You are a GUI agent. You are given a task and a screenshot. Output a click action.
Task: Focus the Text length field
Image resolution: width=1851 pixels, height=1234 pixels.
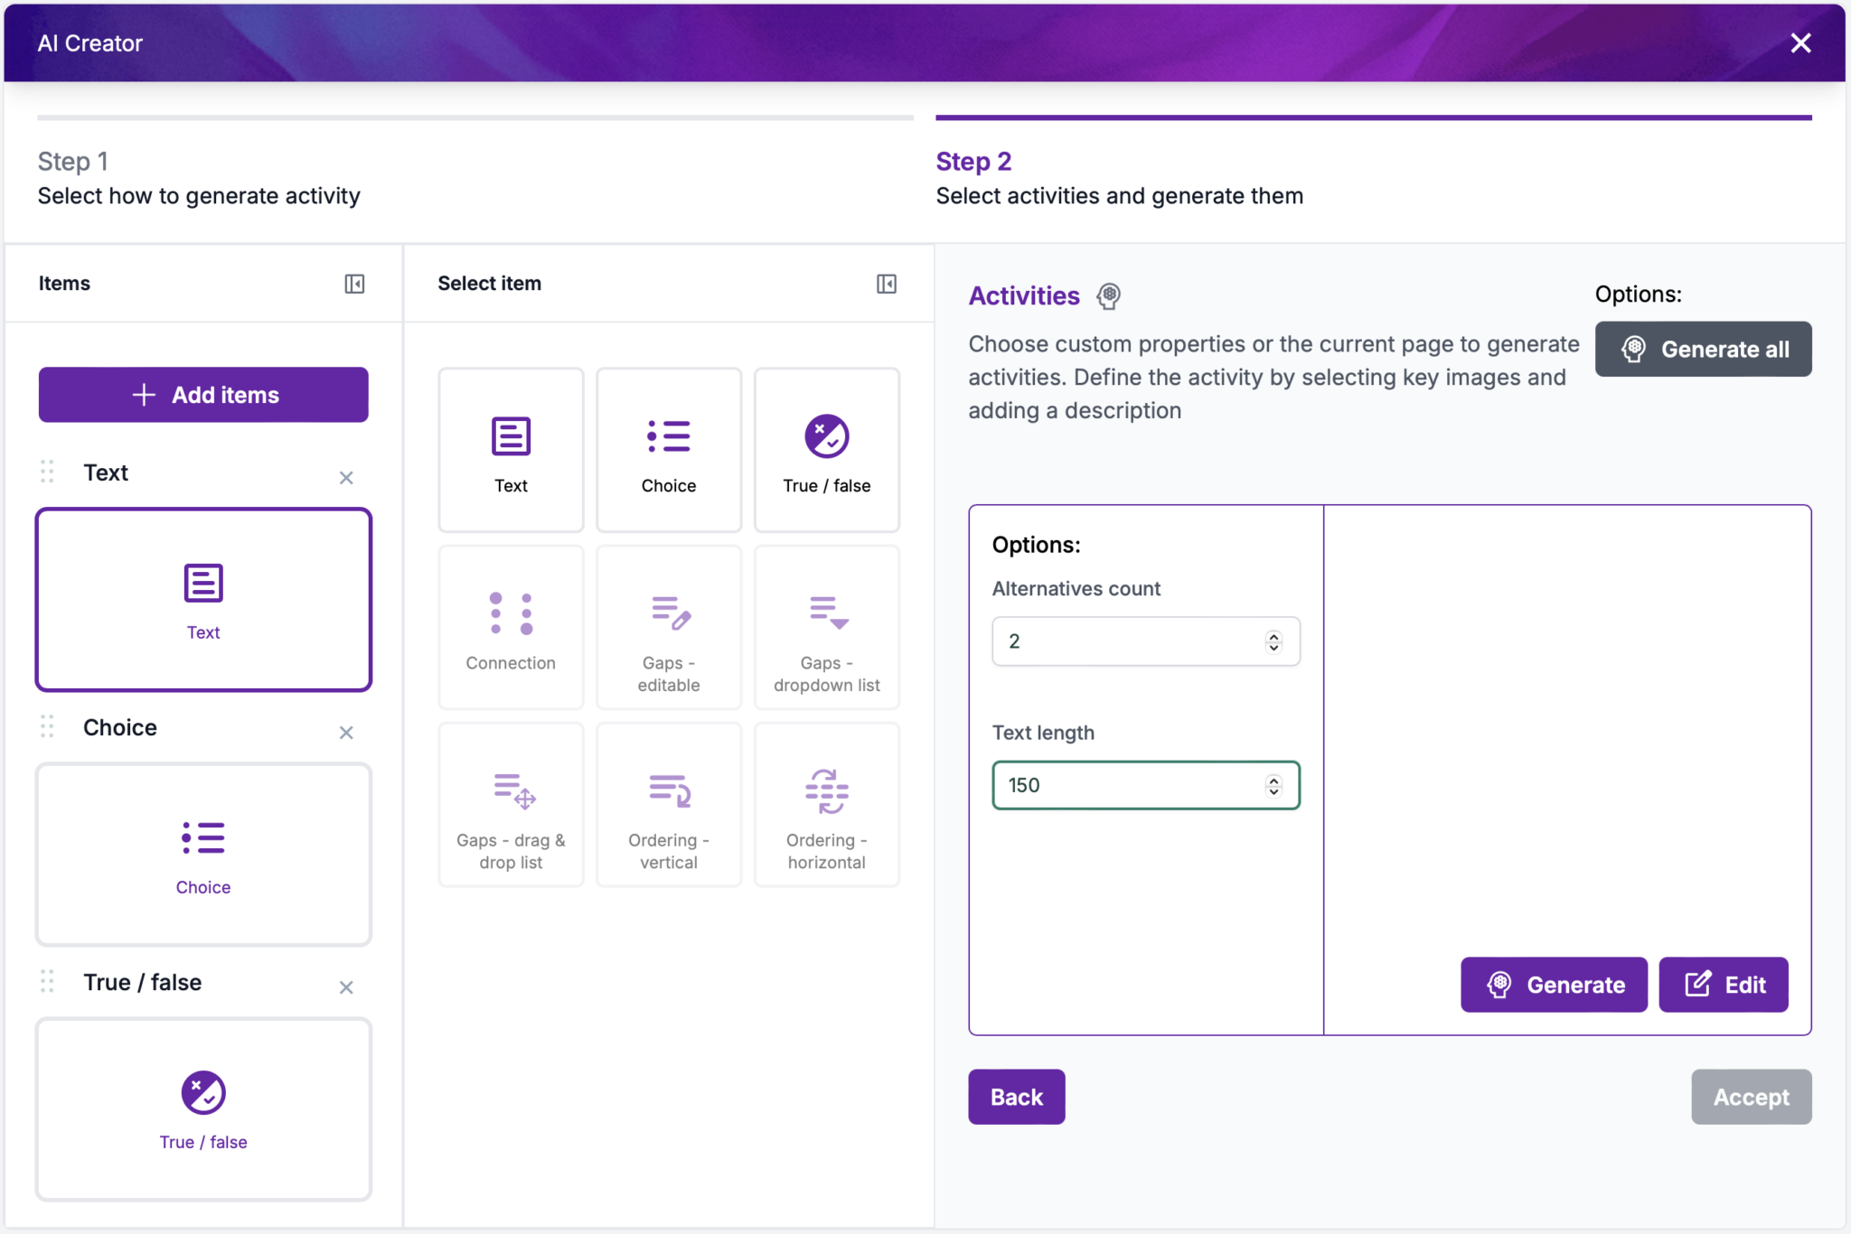(x=1146, y=785)
